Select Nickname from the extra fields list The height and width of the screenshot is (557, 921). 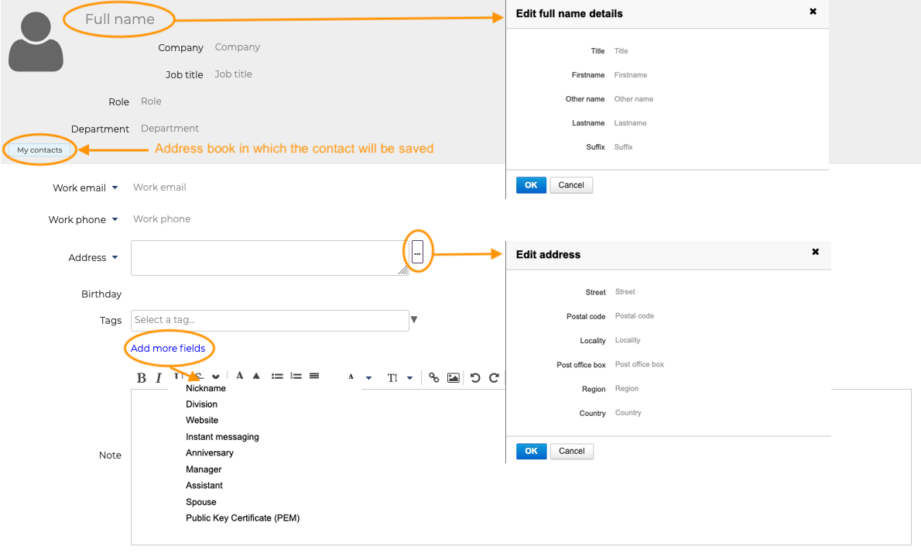[x=206, y=388]
